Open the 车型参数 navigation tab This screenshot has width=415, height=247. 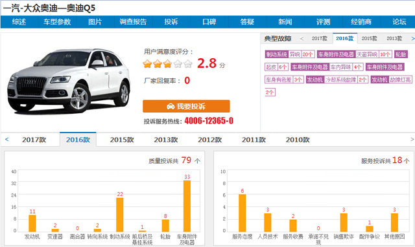(57, 22)
